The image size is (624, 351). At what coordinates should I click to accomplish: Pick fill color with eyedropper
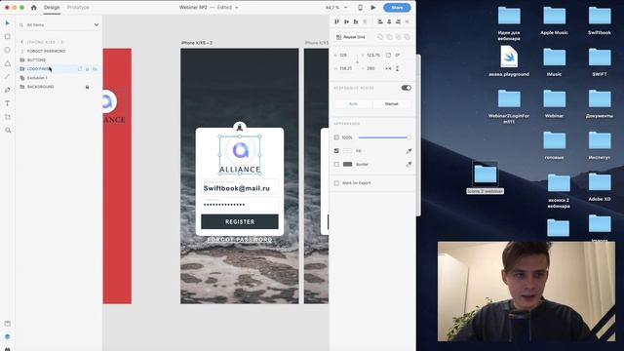(x=409, y=151)
